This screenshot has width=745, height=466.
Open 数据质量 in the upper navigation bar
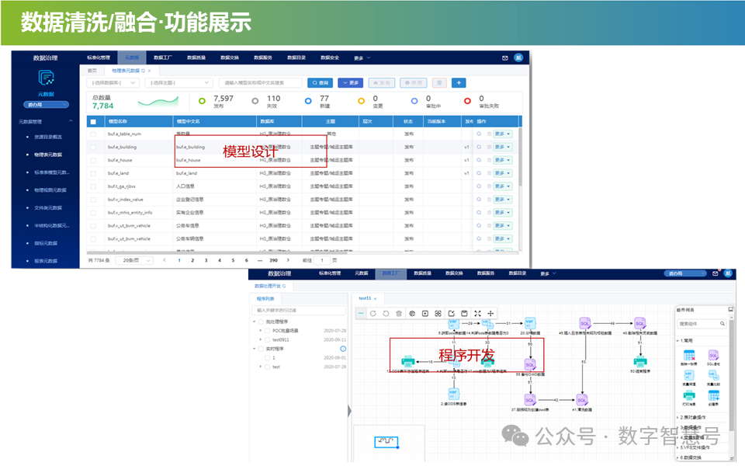pyautogui.click(x=196, y=57)
